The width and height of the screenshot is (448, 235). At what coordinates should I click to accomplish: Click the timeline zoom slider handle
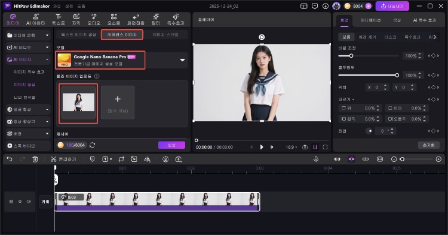[402, 159]
